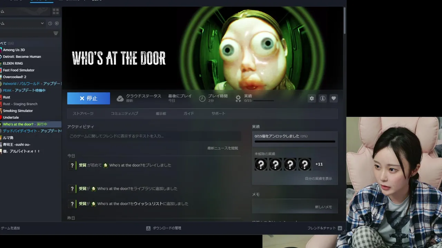Click the cloud status checkmark icon

click(x=120, y=99)
